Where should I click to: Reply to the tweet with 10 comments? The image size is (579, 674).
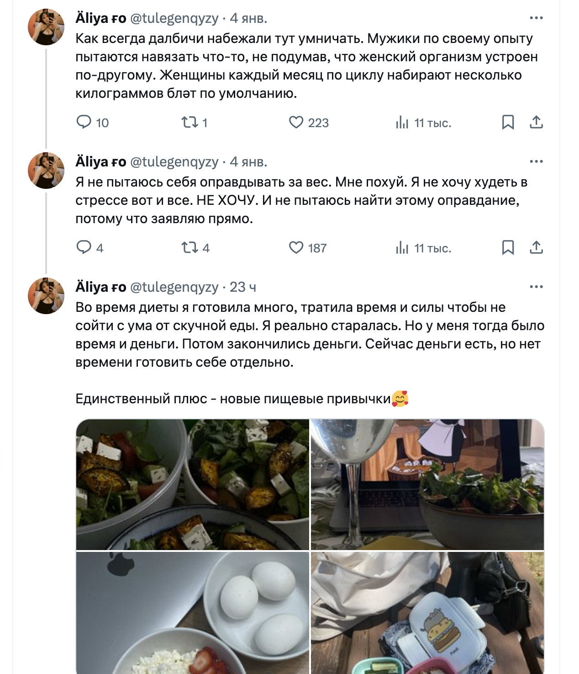click(84, 123)
